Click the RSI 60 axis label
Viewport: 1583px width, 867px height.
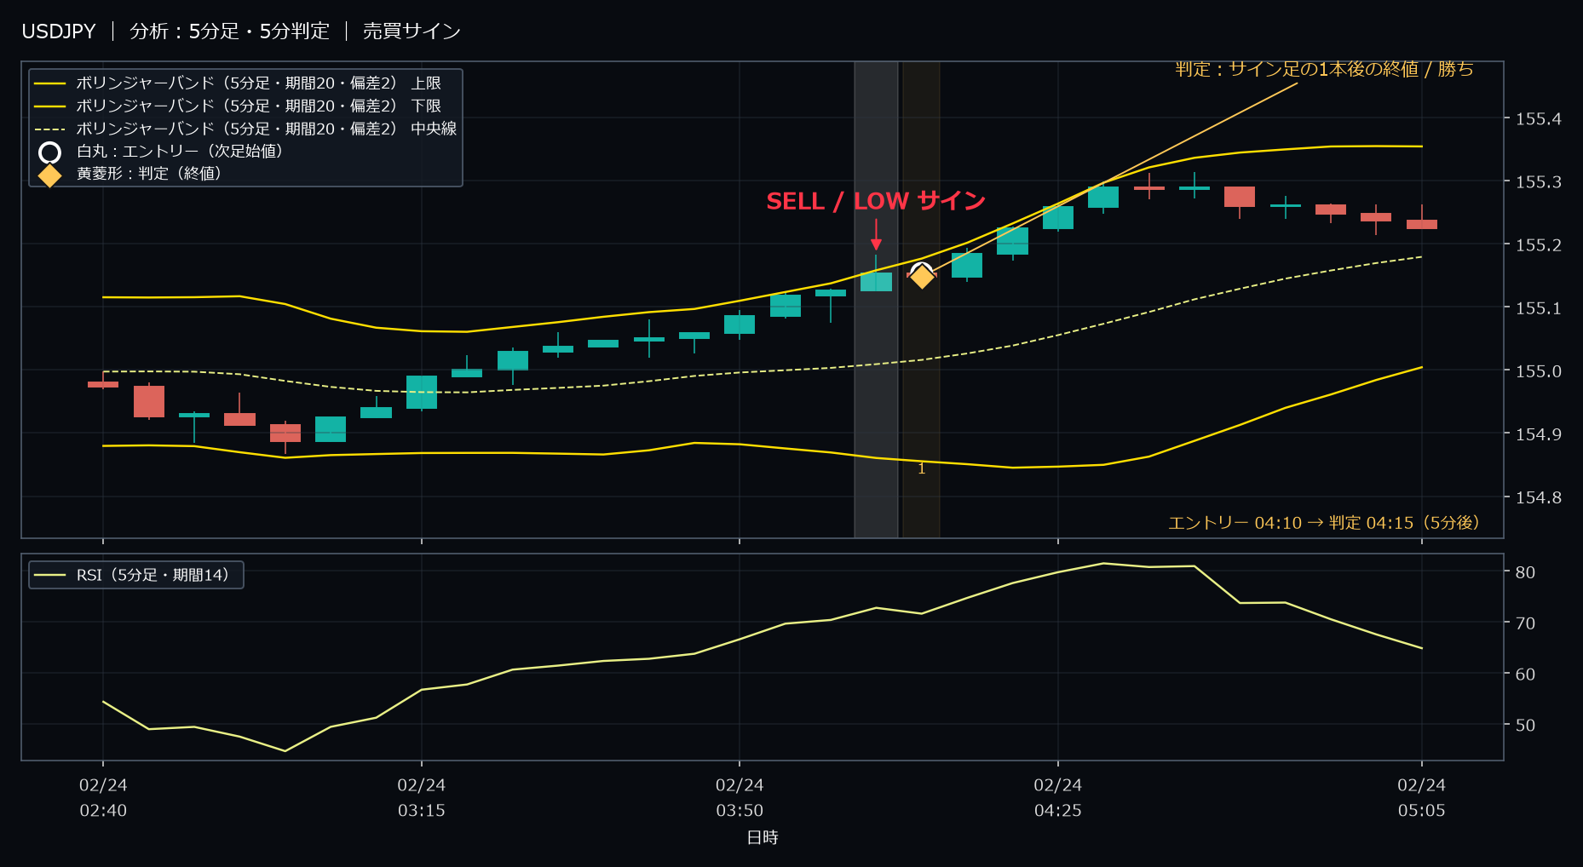click(1525, 675)
